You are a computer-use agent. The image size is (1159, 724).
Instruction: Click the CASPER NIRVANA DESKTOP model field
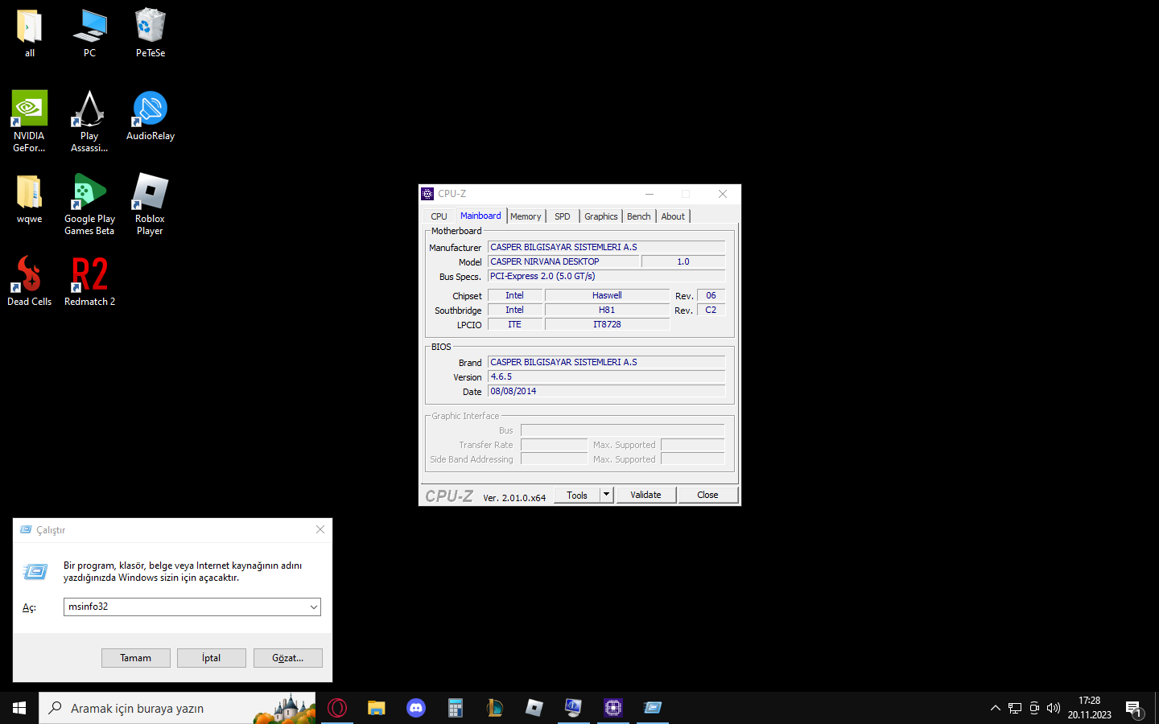(x=563, y=261)
